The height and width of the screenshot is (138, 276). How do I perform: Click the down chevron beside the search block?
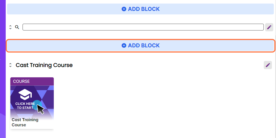[x=10, y=29]
